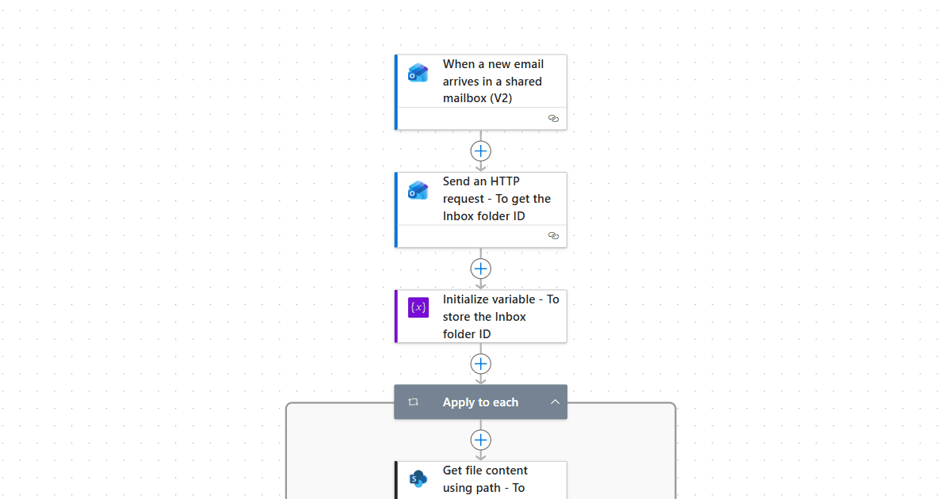
Task: Select the {x} Initialize variable icon
Action: point(418,307)
